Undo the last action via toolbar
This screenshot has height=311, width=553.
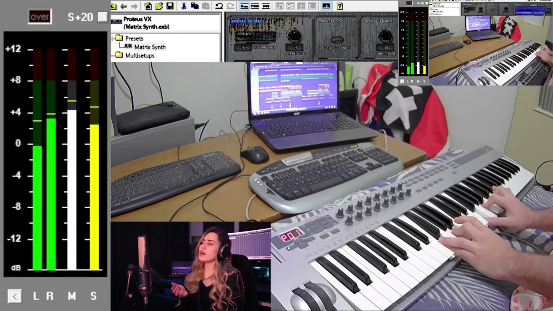pyautogui.click(x=219, y=6)
